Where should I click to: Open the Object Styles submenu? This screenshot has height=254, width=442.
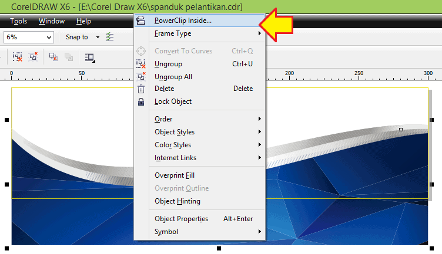[x=200, y=132]
